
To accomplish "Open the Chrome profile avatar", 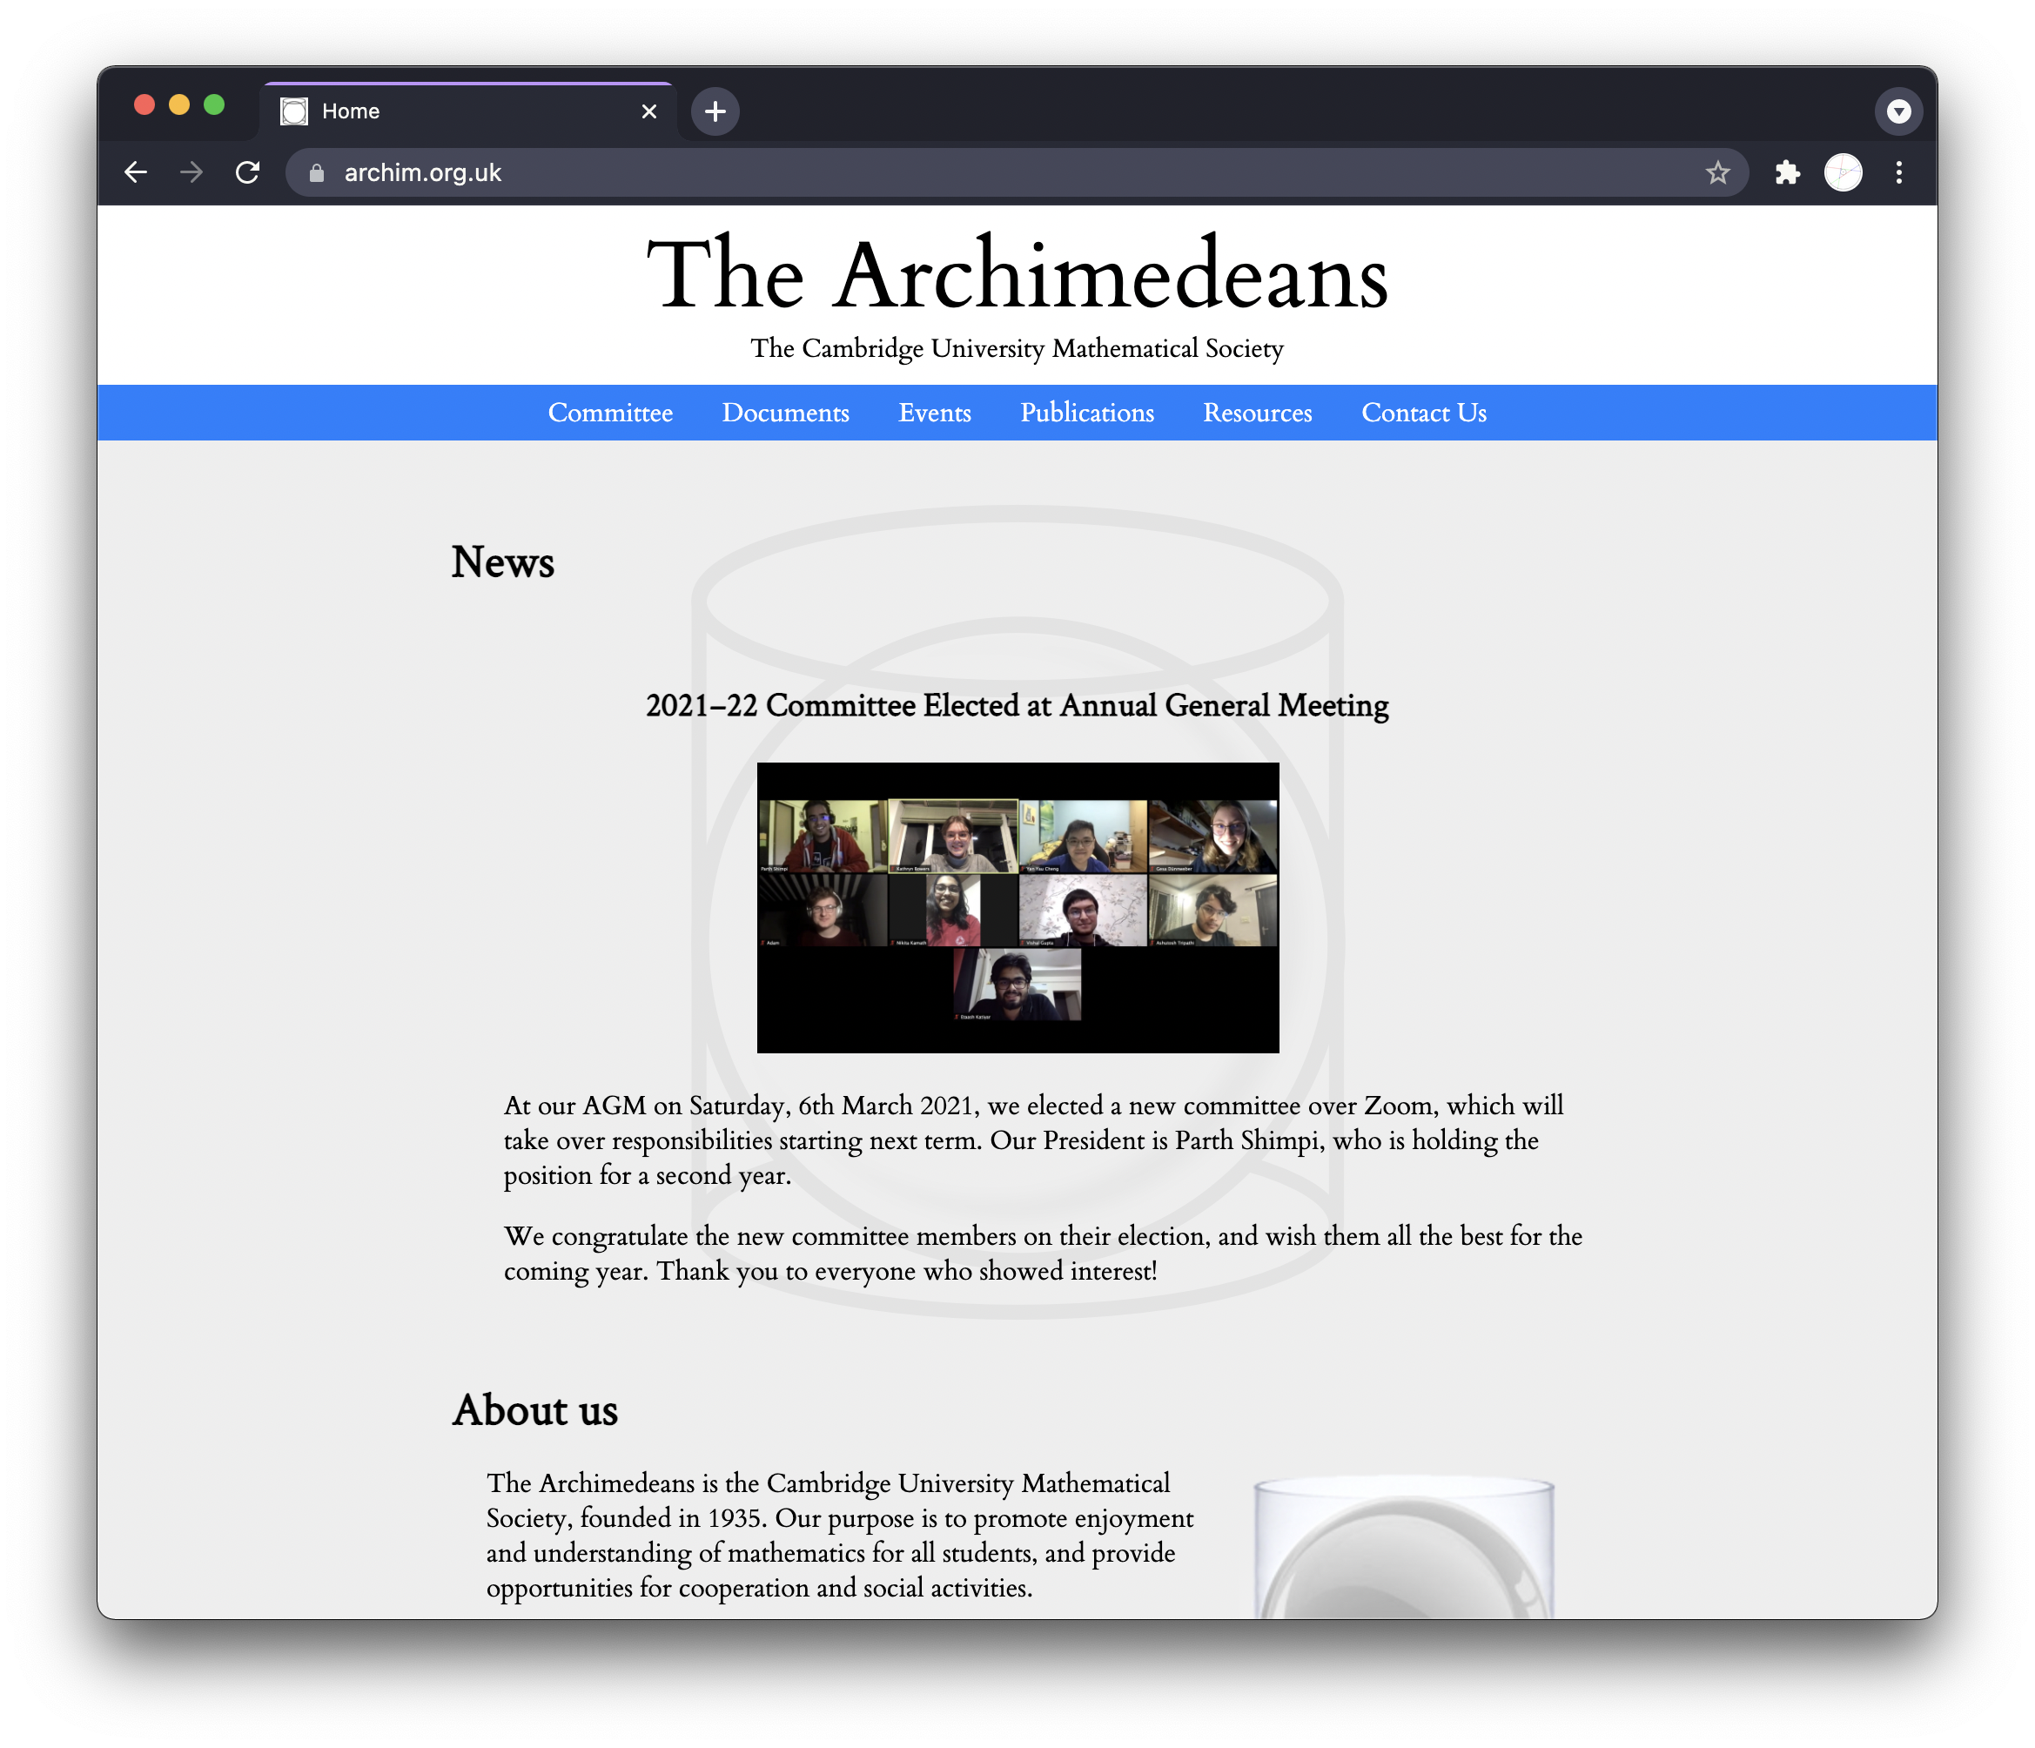I will 1843,173.
